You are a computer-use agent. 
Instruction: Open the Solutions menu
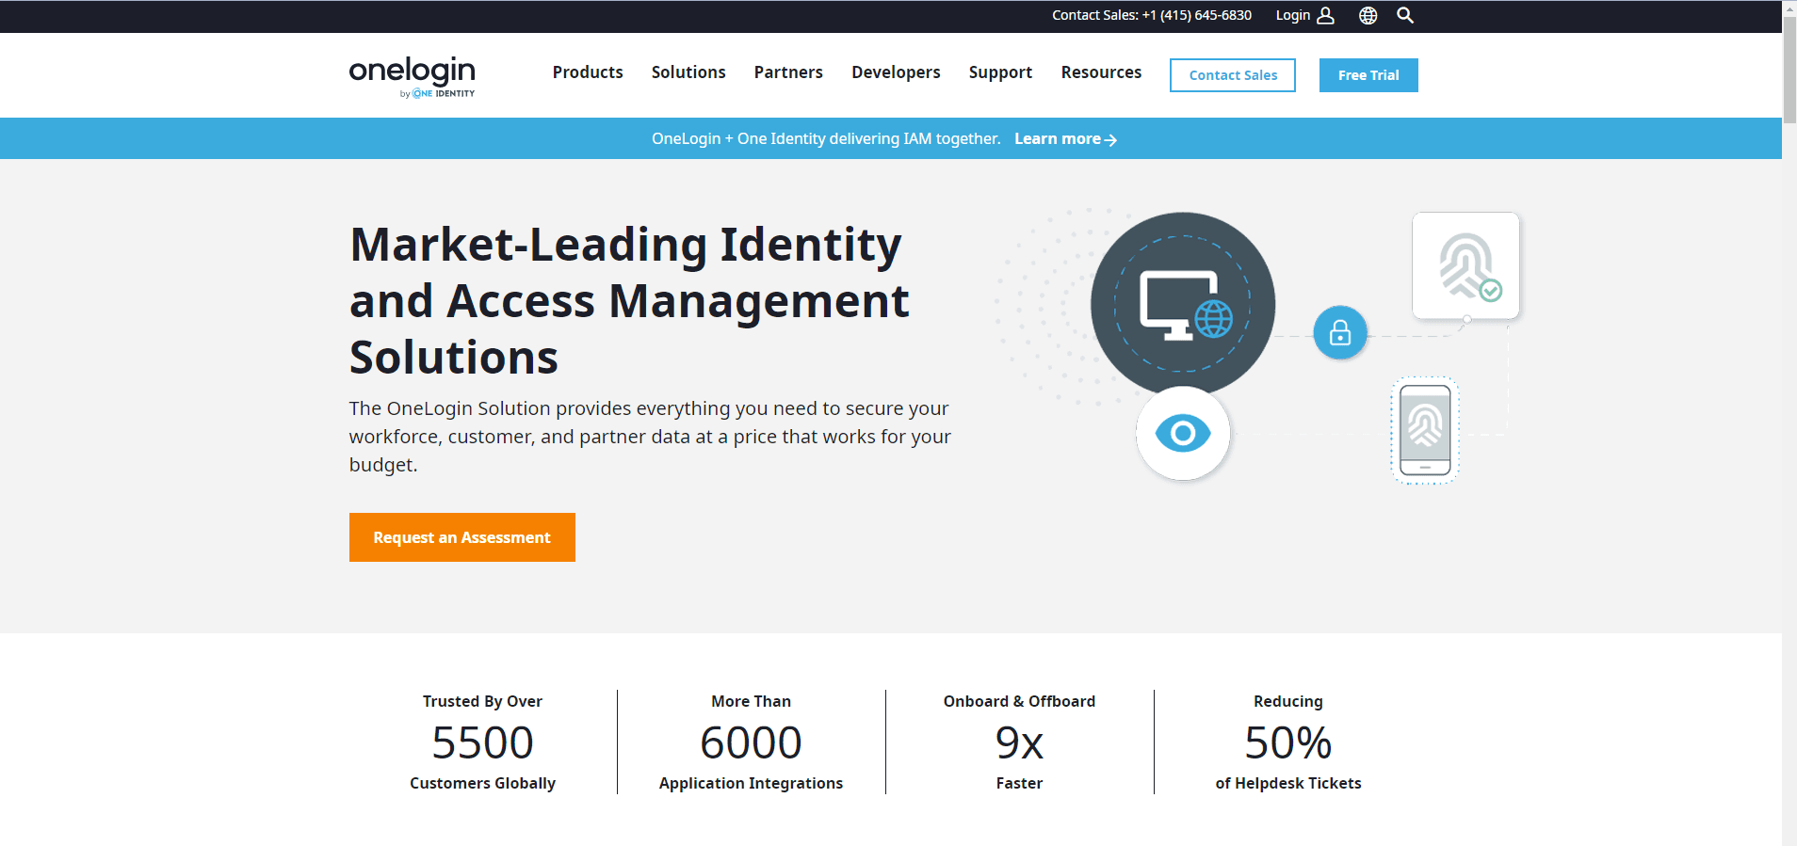pos(688,72)
